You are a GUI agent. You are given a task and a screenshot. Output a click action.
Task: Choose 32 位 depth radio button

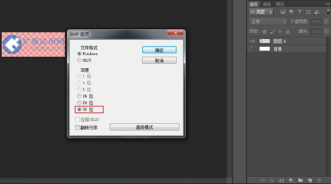tap(79, 109)
